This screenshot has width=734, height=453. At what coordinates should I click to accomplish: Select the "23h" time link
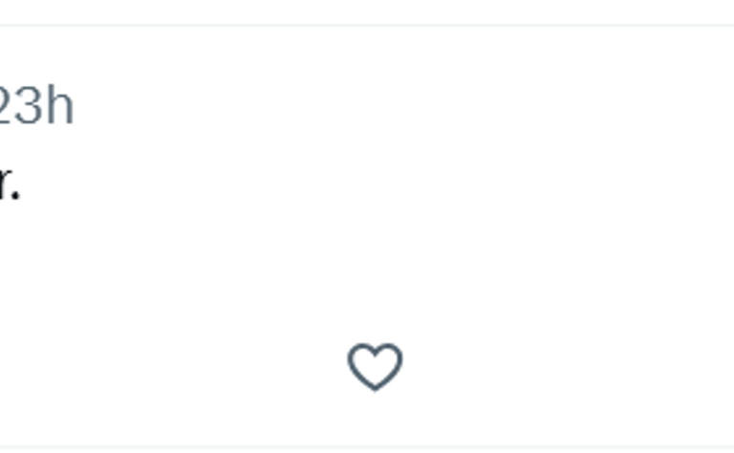pyautogui.click(x=36, y=106)
